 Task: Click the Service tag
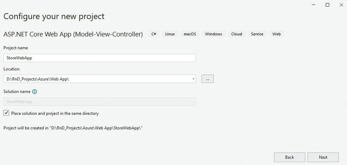pos(257,34)
